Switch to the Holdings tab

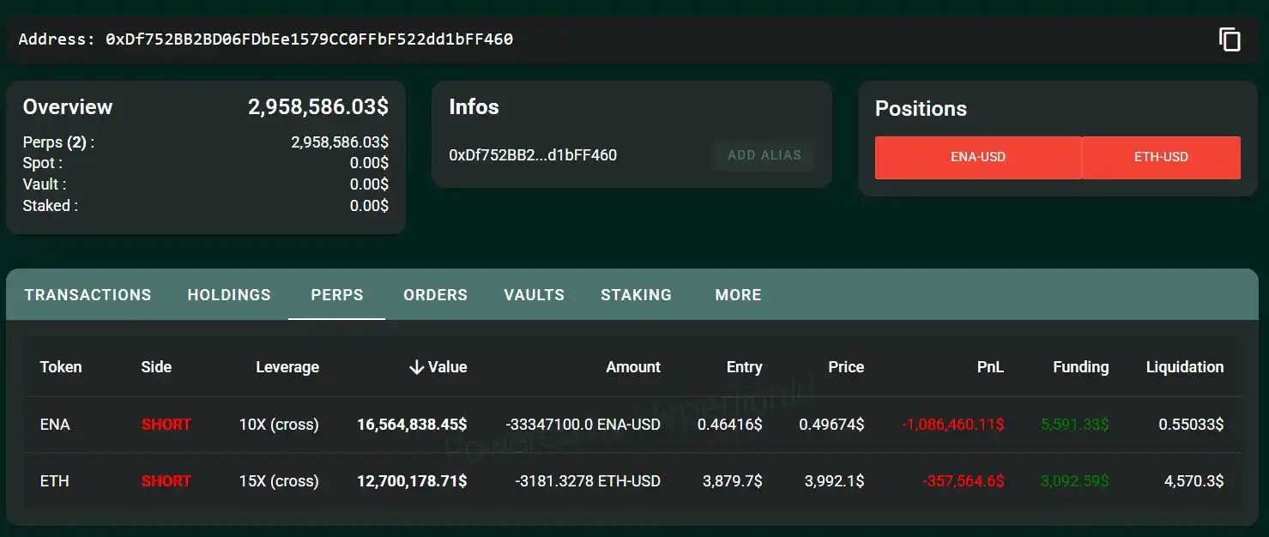(229, 295)
